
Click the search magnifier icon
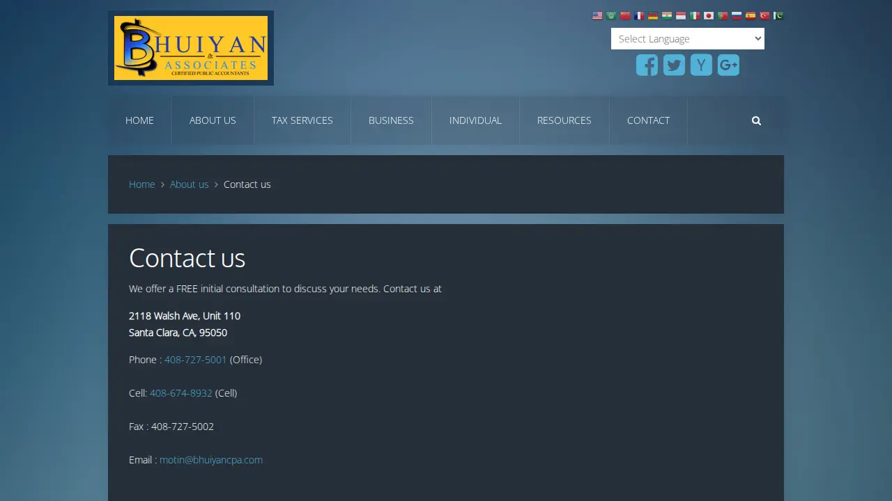[756, 121]
